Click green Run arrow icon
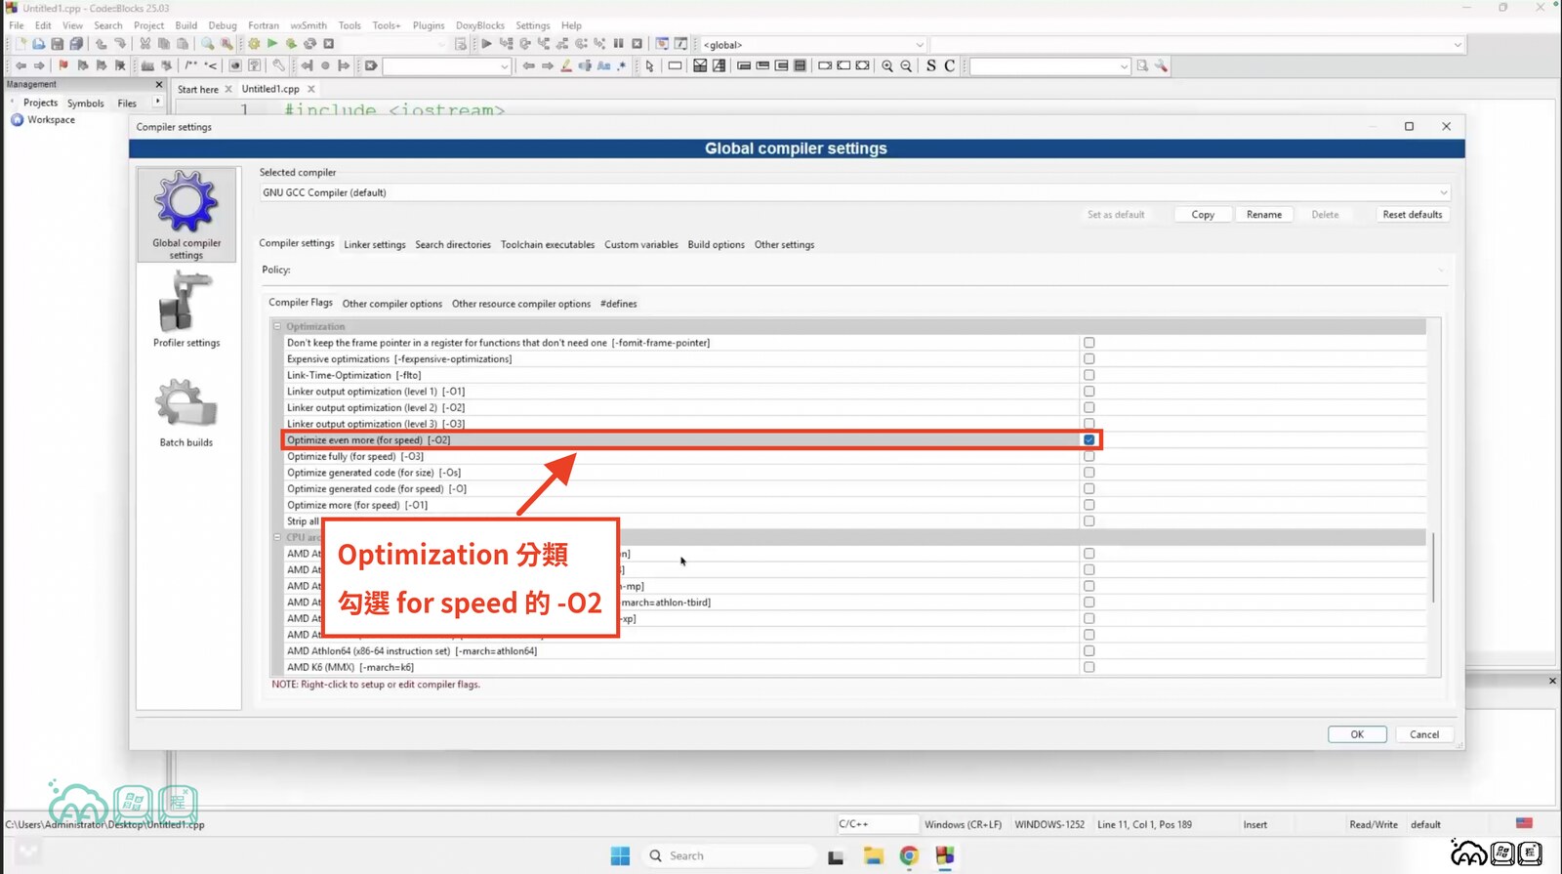1562x874 pixels. tap(272, 44)
